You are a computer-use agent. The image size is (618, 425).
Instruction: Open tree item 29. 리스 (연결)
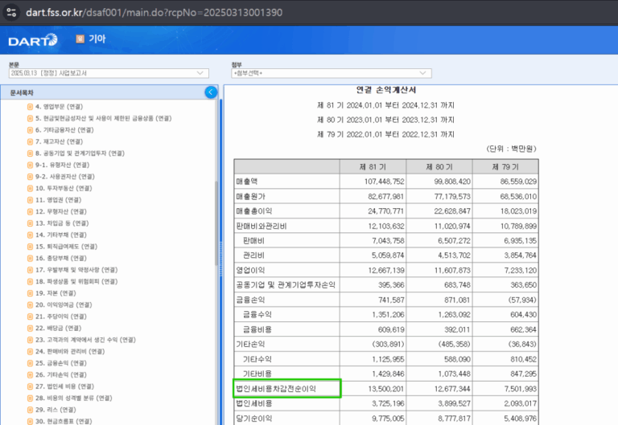pos(56,410)
